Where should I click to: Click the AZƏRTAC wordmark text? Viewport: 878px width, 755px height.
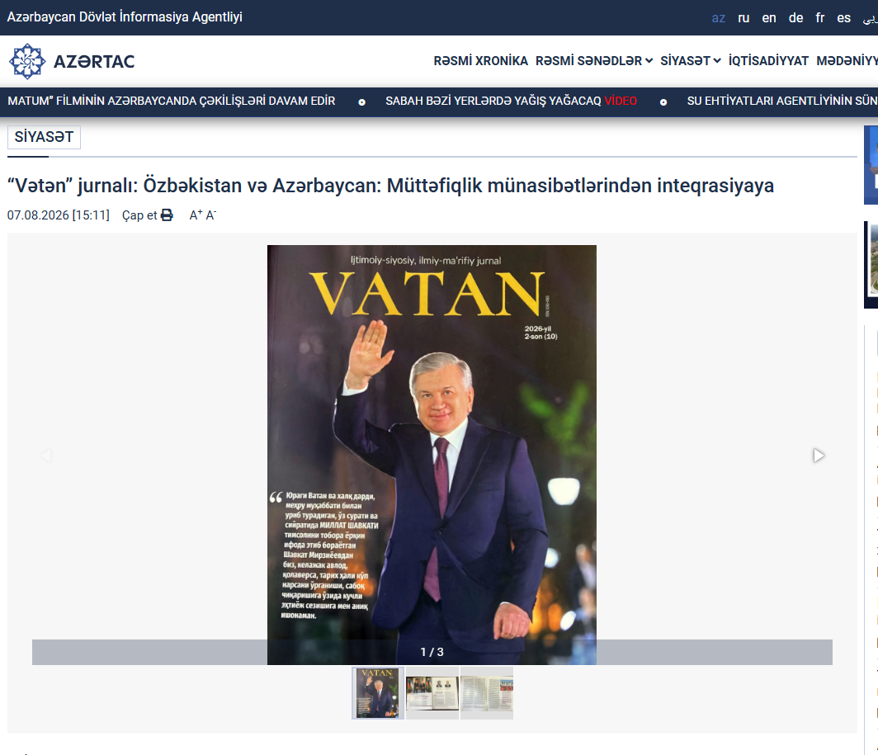tap(94, 61)
